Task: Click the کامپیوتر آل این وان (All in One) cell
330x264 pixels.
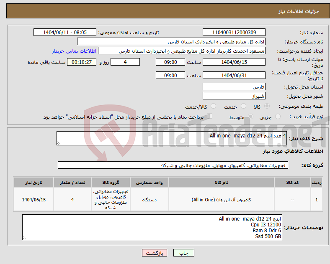Action: pyautogui.click(x=222, y=200)
